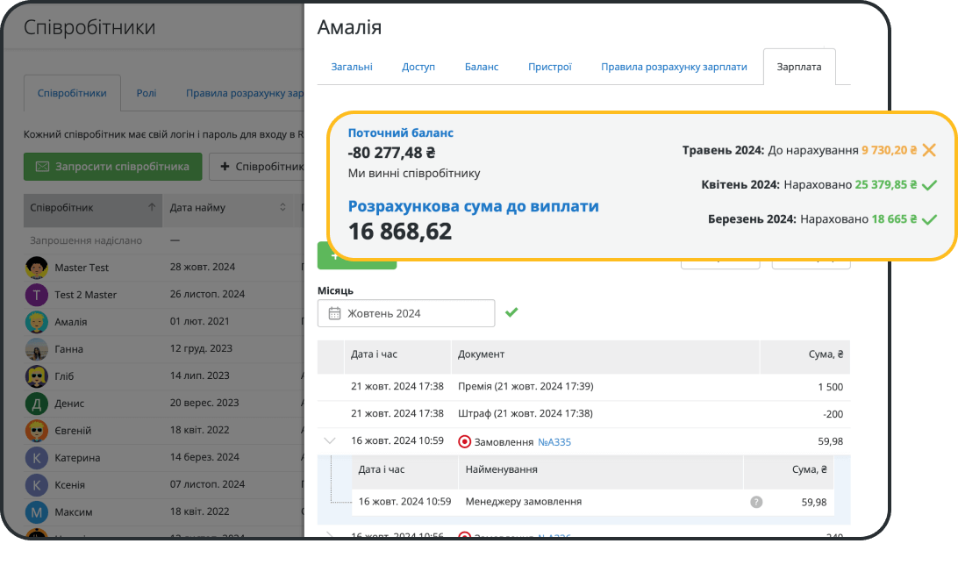Click the green checkmark beside Березень 2024
This screenshot has height=565, width=958.
coord(930,219)
